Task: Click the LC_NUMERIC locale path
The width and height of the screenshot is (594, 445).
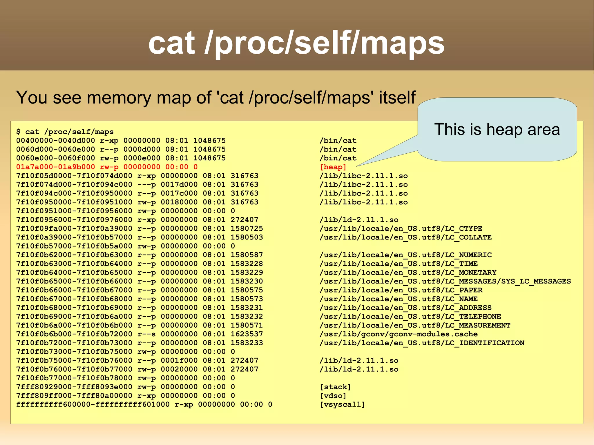Action: coord(405,255)
